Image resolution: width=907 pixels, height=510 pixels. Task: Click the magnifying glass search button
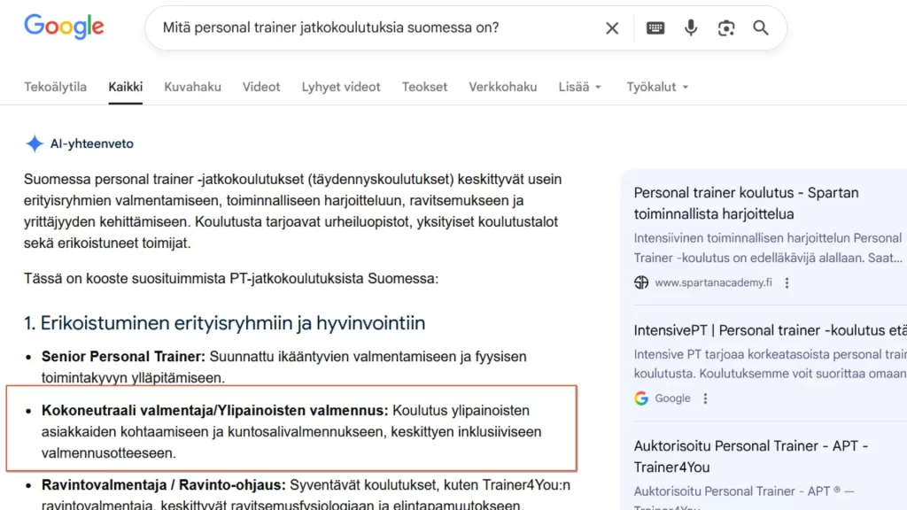761,28
